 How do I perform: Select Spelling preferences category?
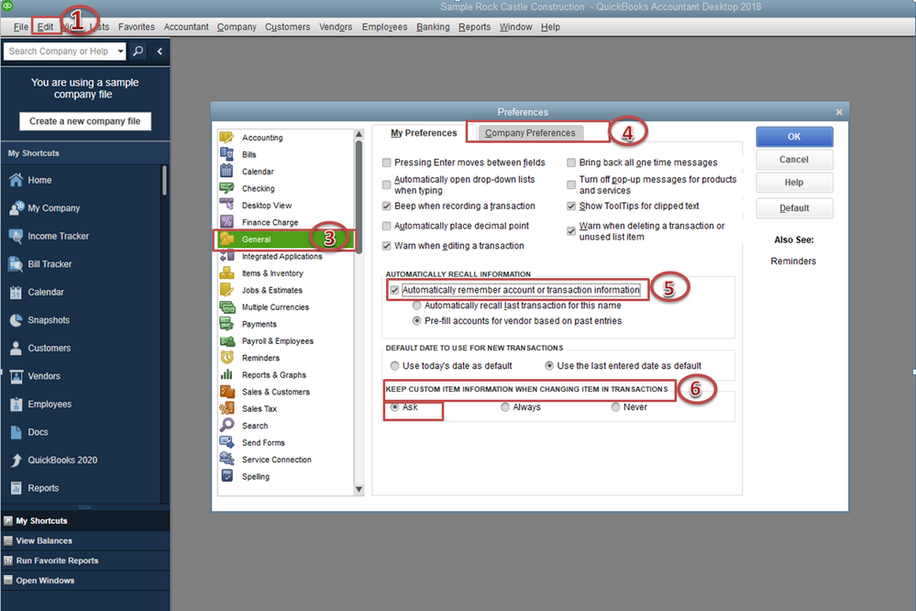(x=256, y=476)
